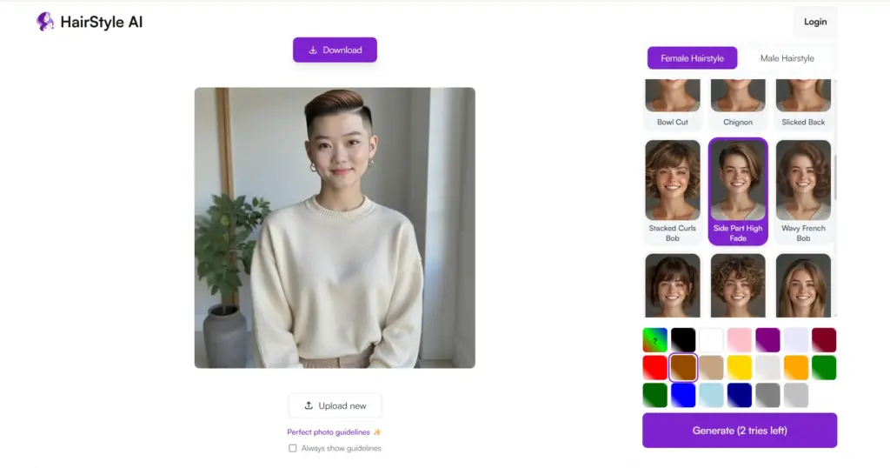Click the HairStyle AI logo icon
This screenshot has width=890, height=468.
pyautogui.click(x=45, y=22)
